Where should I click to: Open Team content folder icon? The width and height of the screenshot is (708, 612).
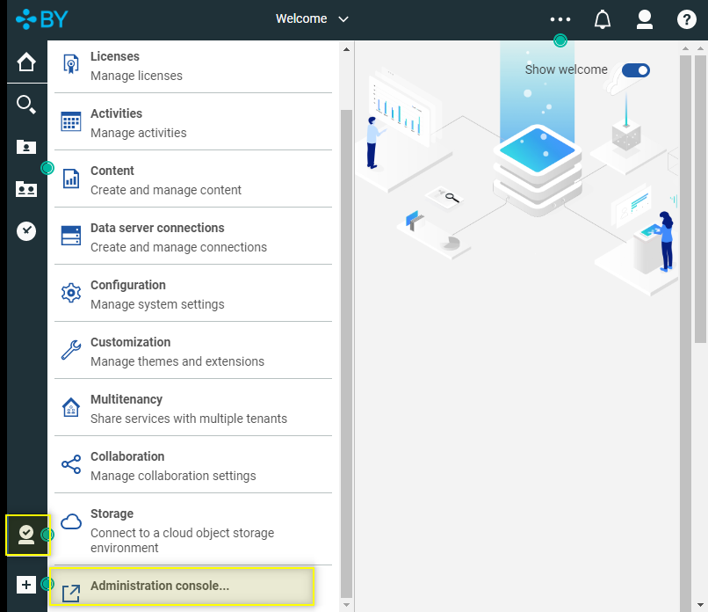[x=26, y=189]
